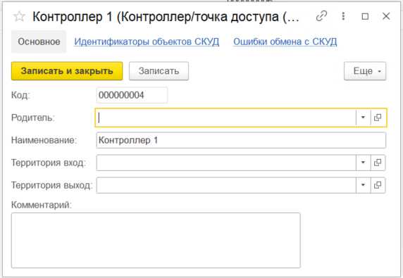
Task: Open the Территория выход linked item icon
Action: click(378, 185)
